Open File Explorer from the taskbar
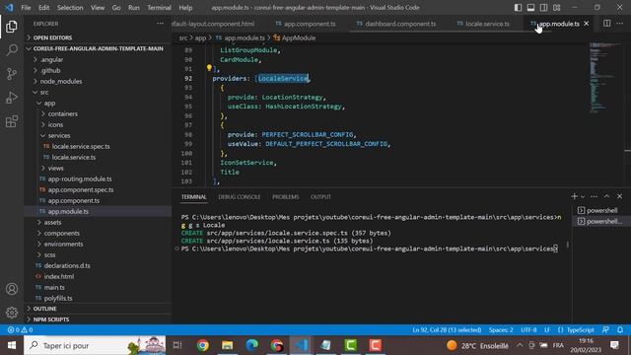 click(228, 345)
